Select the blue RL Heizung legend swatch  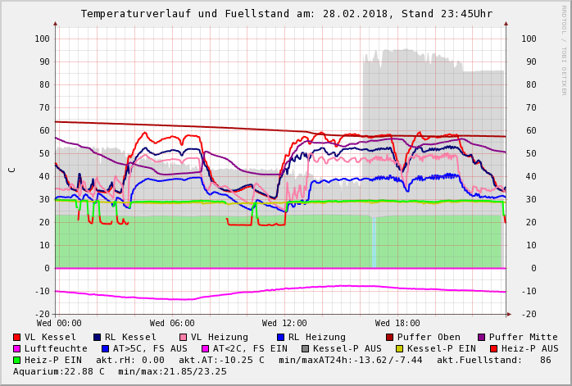pyautogui.click(x=281, y=337)
